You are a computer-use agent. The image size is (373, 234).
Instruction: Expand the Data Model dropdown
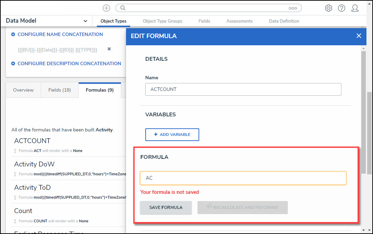click(x=85, y=21)
